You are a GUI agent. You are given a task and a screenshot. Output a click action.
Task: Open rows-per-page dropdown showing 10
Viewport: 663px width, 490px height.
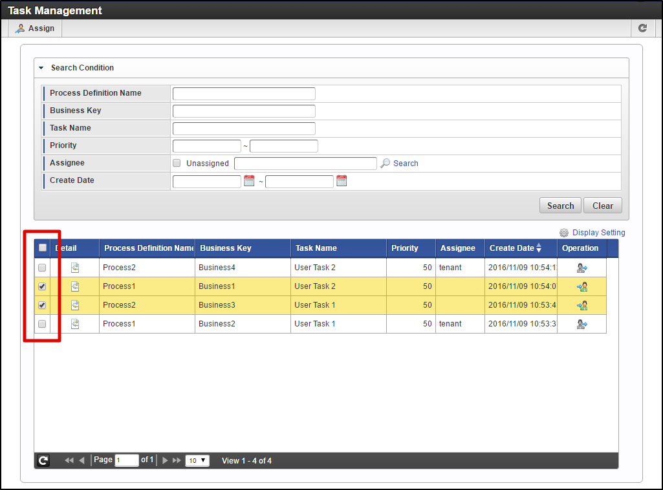197,460
